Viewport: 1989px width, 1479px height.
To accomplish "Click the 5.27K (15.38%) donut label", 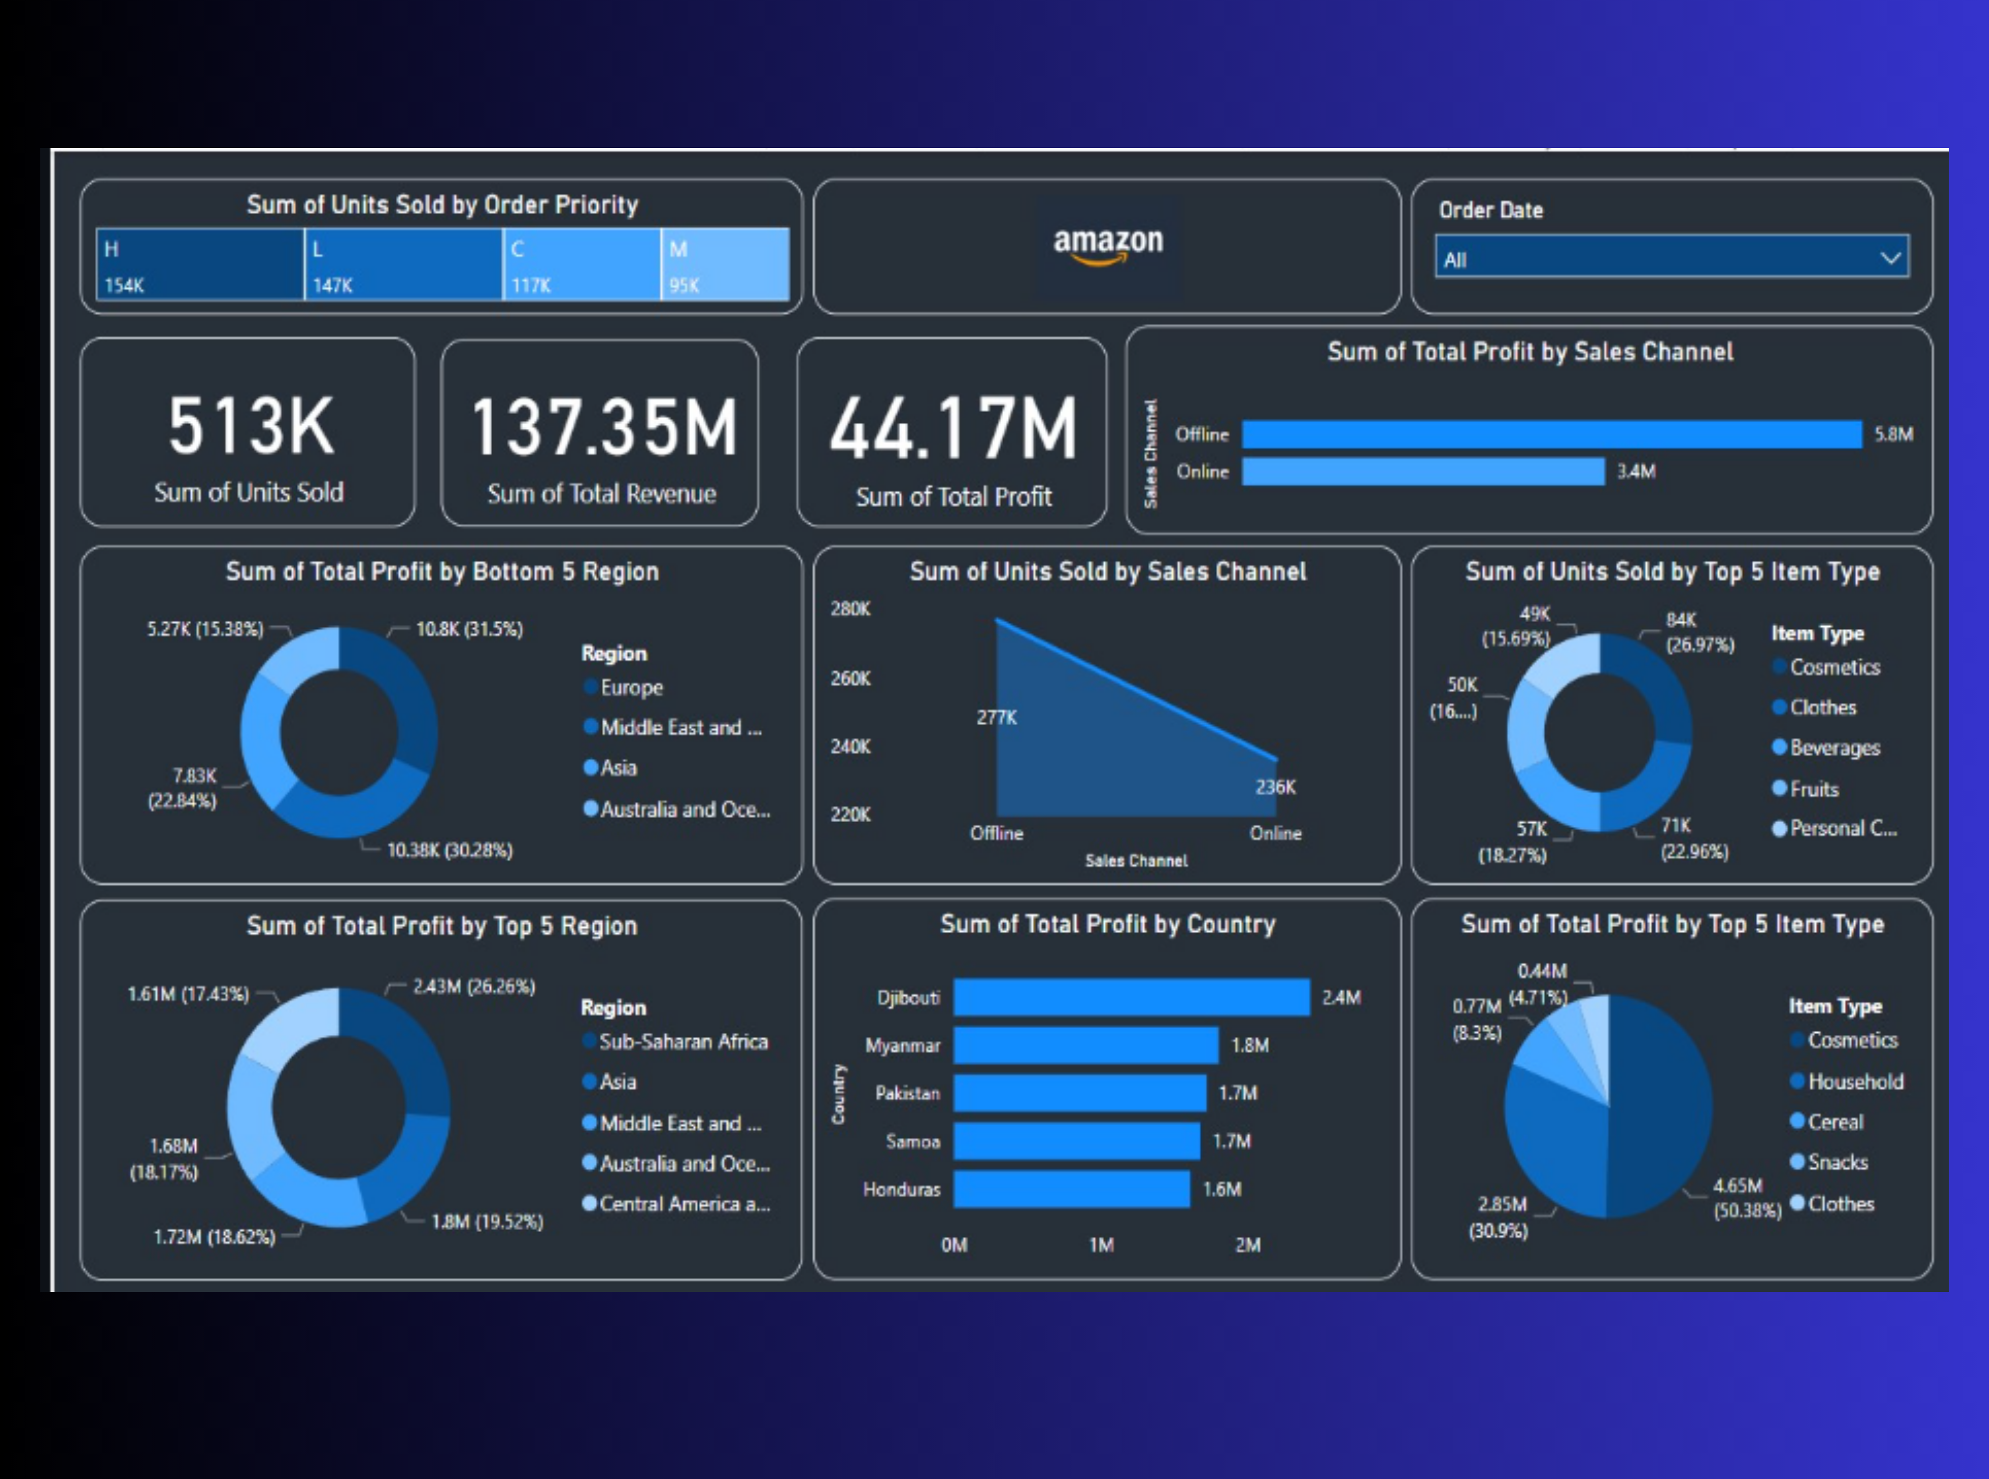I will click(x=205, y=629).
